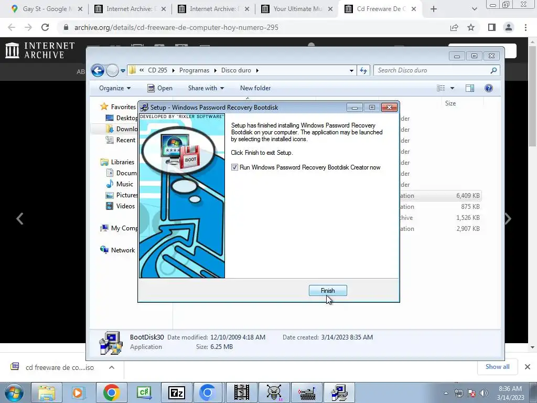Select Desktop in navigation pane
Image resolution: width=537 pixels, height=403 pixels.
click(121, 118)
